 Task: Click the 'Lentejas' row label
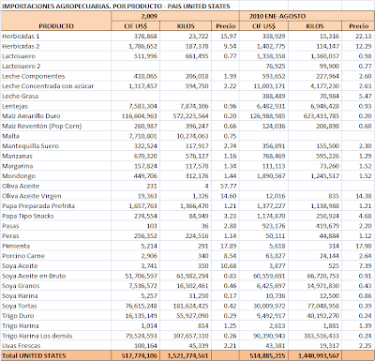56,106
